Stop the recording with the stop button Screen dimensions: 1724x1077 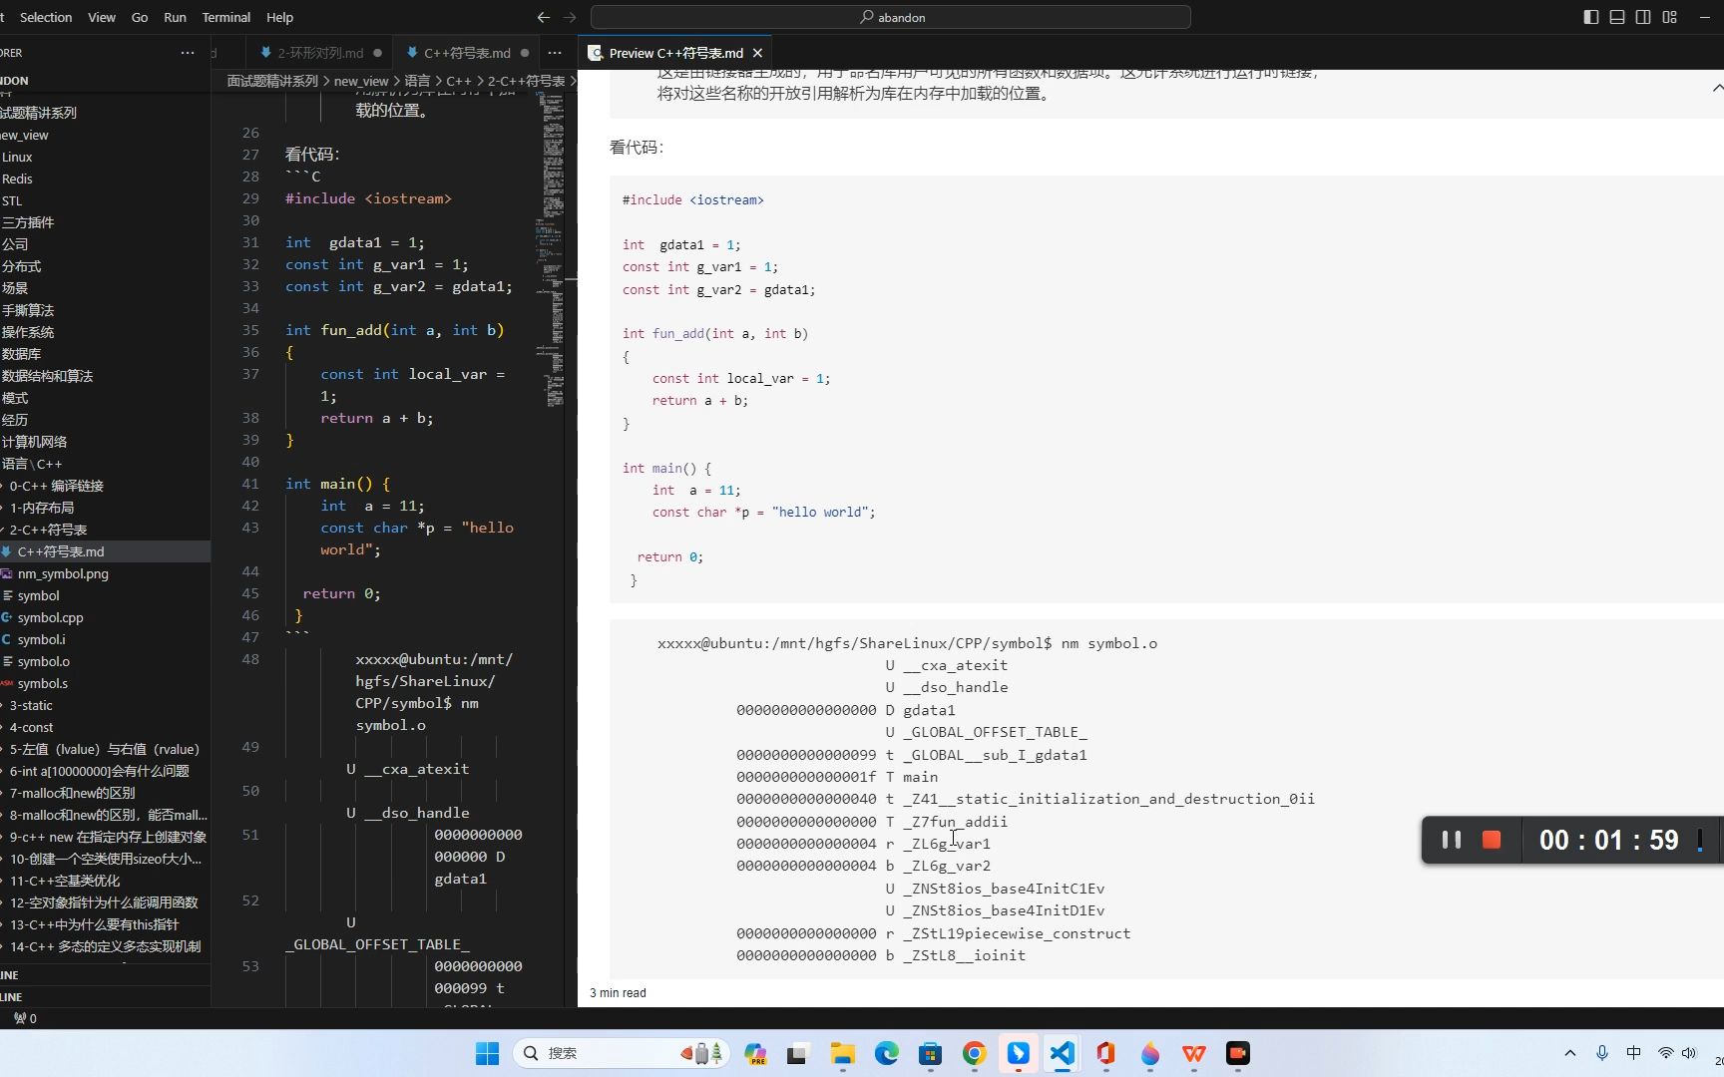pyautogui.click(x=1491, y=840)
